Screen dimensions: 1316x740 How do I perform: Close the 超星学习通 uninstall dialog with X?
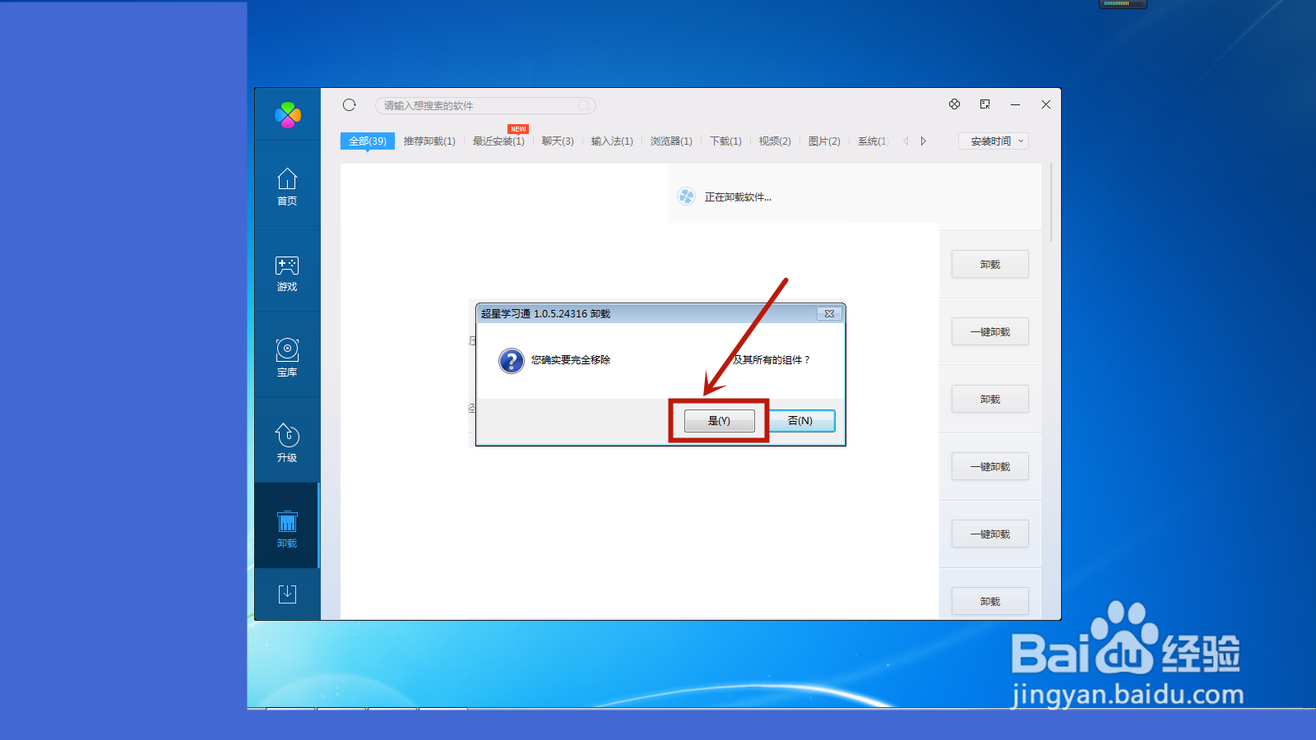829,313
